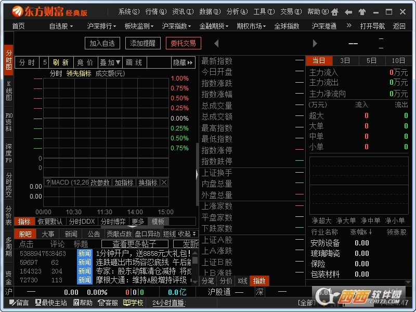Expand more navigation tabs with » icon

click(x=349, y=25)
